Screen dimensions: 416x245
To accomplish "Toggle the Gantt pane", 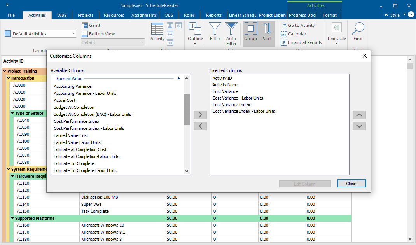I will (x=91, y=25).
